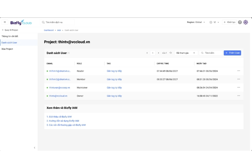Open more options for thintuvan@vccorp.vn row

[x=239, y=87]
